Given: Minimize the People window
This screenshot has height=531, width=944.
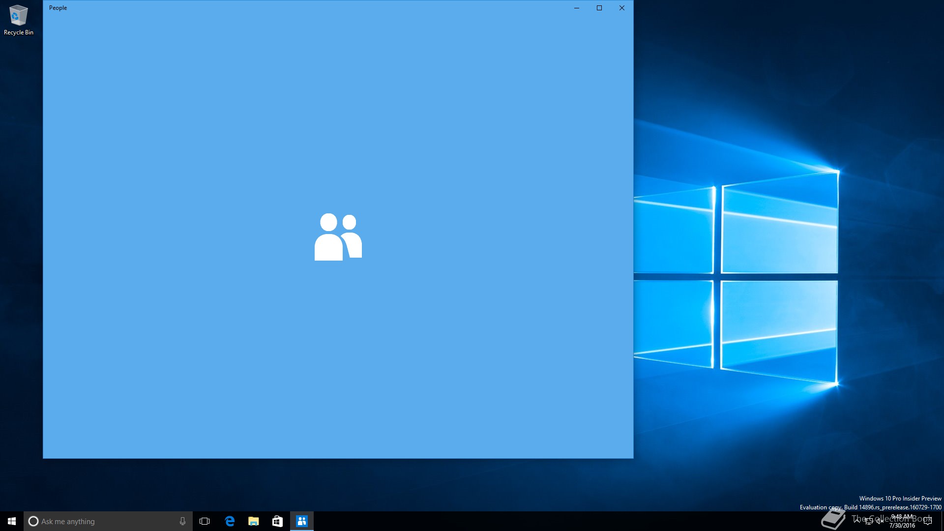Looking at the screenshot, I should 577,8.
